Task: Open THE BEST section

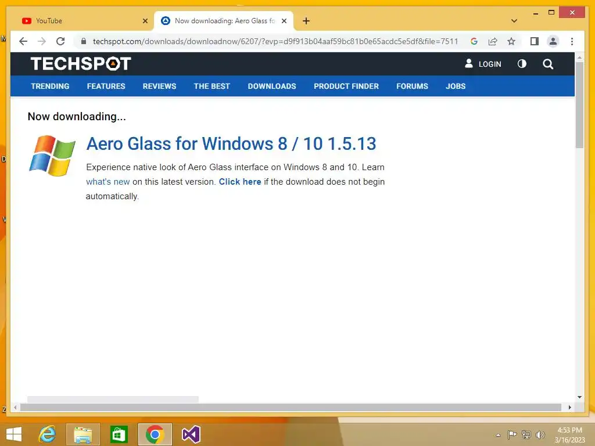Action: coord(212,86)
